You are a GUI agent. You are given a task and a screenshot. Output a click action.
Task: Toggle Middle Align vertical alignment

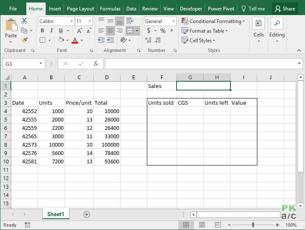pyautogui.click(x=110, y=21)
